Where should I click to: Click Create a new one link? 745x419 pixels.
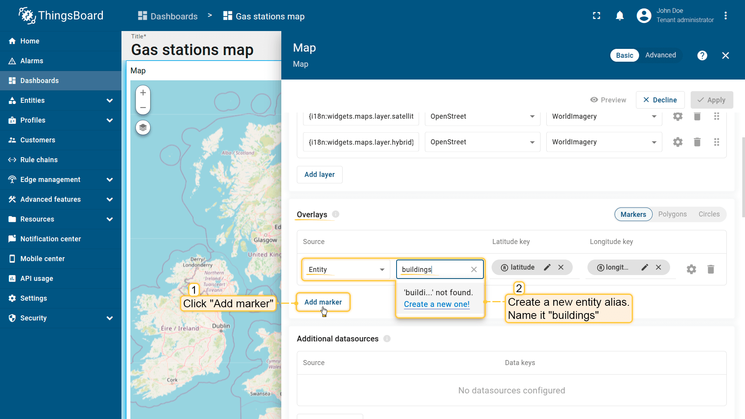[437, 304]
